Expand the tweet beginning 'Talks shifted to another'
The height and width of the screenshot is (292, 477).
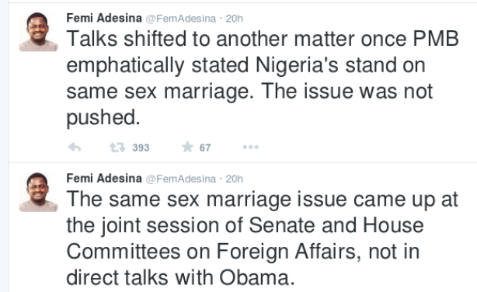[x=263, y=78]
